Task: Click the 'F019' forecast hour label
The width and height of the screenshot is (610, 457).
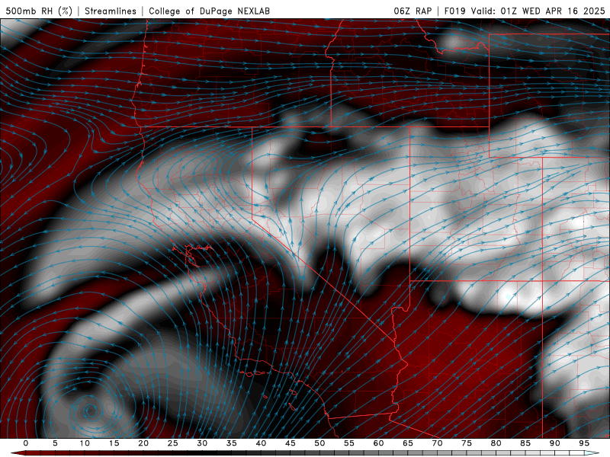Action: point(454,11)
